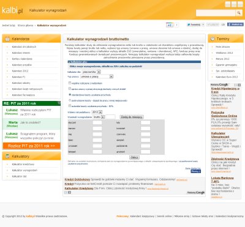
Task: Click the 'Kalkulatory' panel header
Action: click(31, 156)
